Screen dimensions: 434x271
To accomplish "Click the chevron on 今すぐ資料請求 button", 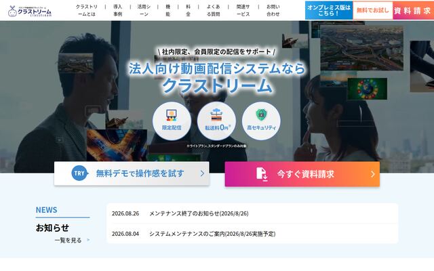I will tap(373, 174).
